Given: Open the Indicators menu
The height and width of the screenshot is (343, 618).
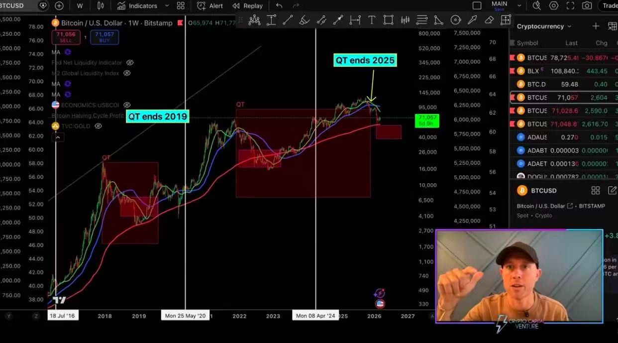Looking at the screenshot, I should 138,6.
